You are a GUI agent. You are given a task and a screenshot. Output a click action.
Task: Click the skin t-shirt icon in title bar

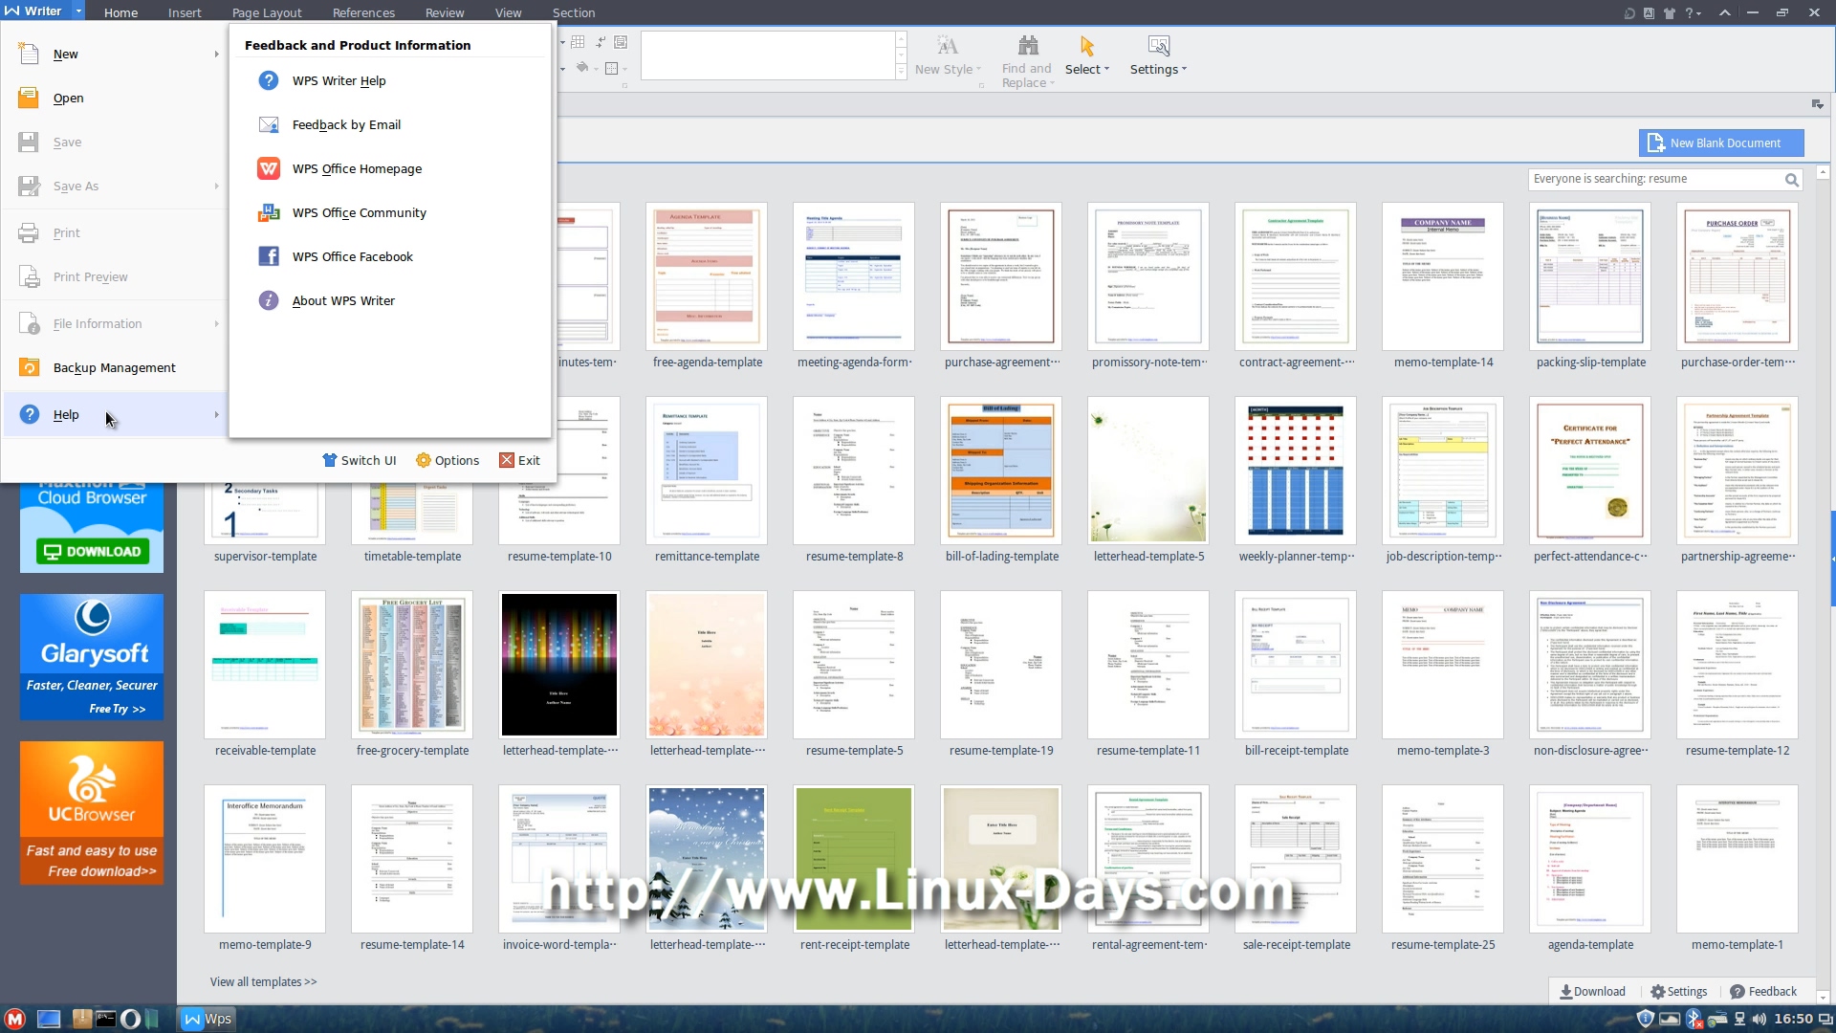(1670, 12)
